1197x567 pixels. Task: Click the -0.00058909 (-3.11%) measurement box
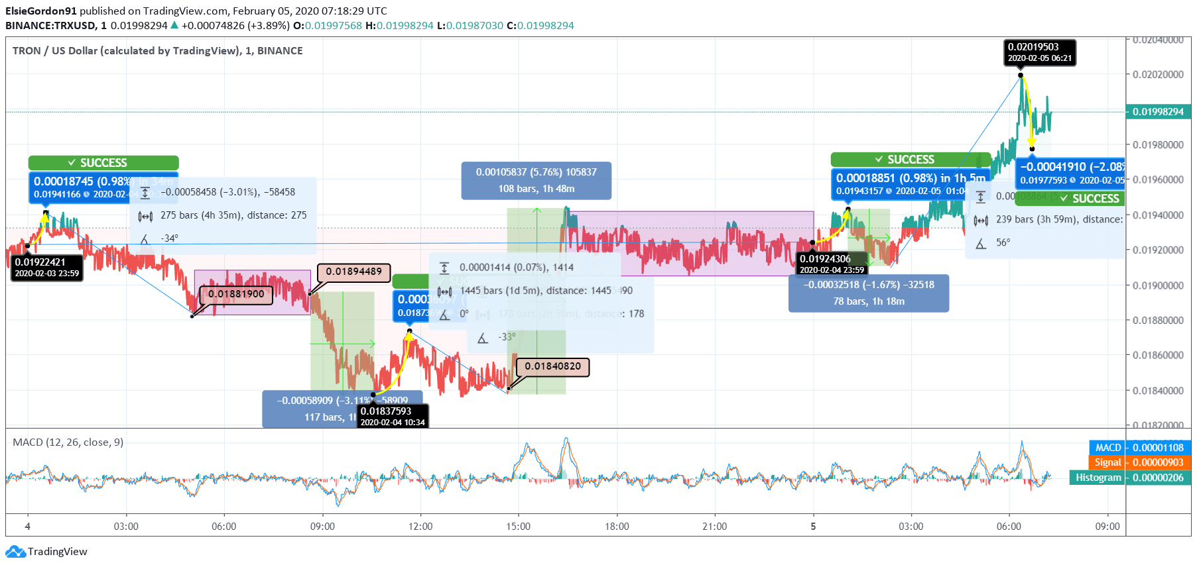tap(342, 409)
